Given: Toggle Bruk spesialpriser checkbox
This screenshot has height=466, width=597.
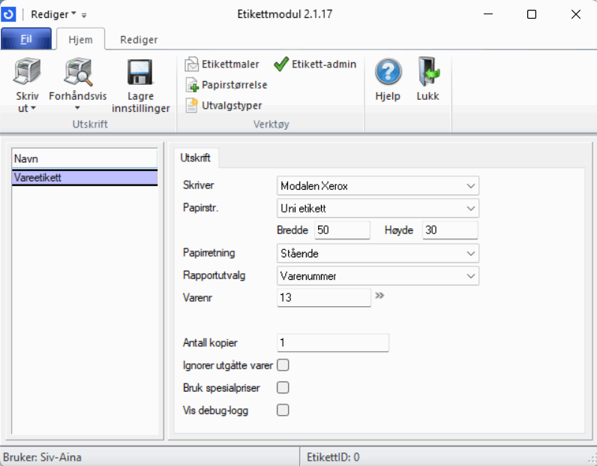Looking at the screenshot, I should pyautogui.click(x=283, y=388).
